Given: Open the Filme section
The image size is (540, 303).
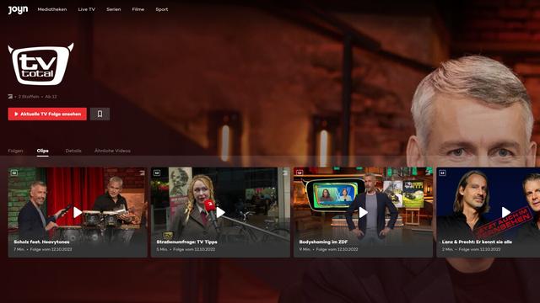Looking at the screenshot, I should [138, 9].
